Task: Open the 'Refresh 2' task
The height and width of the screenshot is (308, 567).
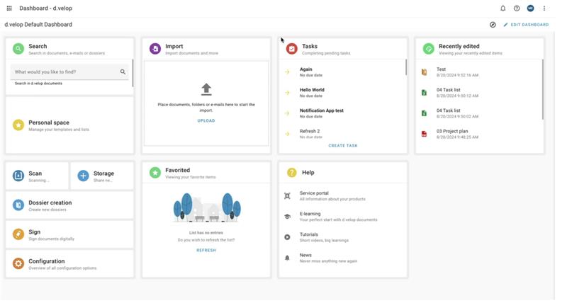Action: tap(343, 134)
